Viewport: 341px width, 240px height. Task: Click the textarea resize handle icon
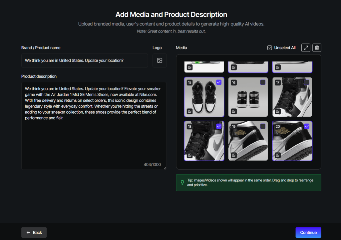coord(165,168)
